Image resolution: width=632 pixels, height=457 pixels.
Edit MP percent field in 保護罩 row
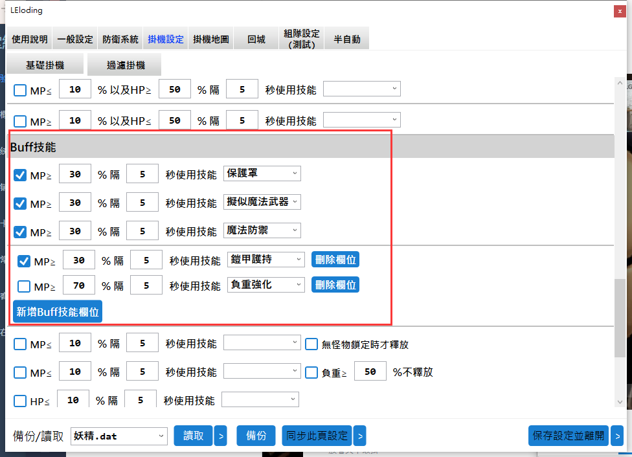(x=75, y=173)
